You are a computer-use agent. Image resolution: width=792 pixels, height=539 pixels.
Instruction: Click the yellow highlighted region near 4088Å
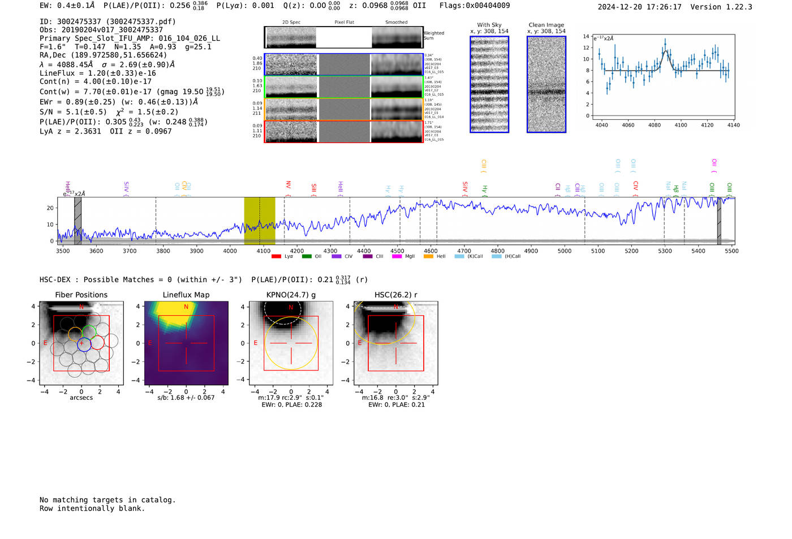(259, 221)
